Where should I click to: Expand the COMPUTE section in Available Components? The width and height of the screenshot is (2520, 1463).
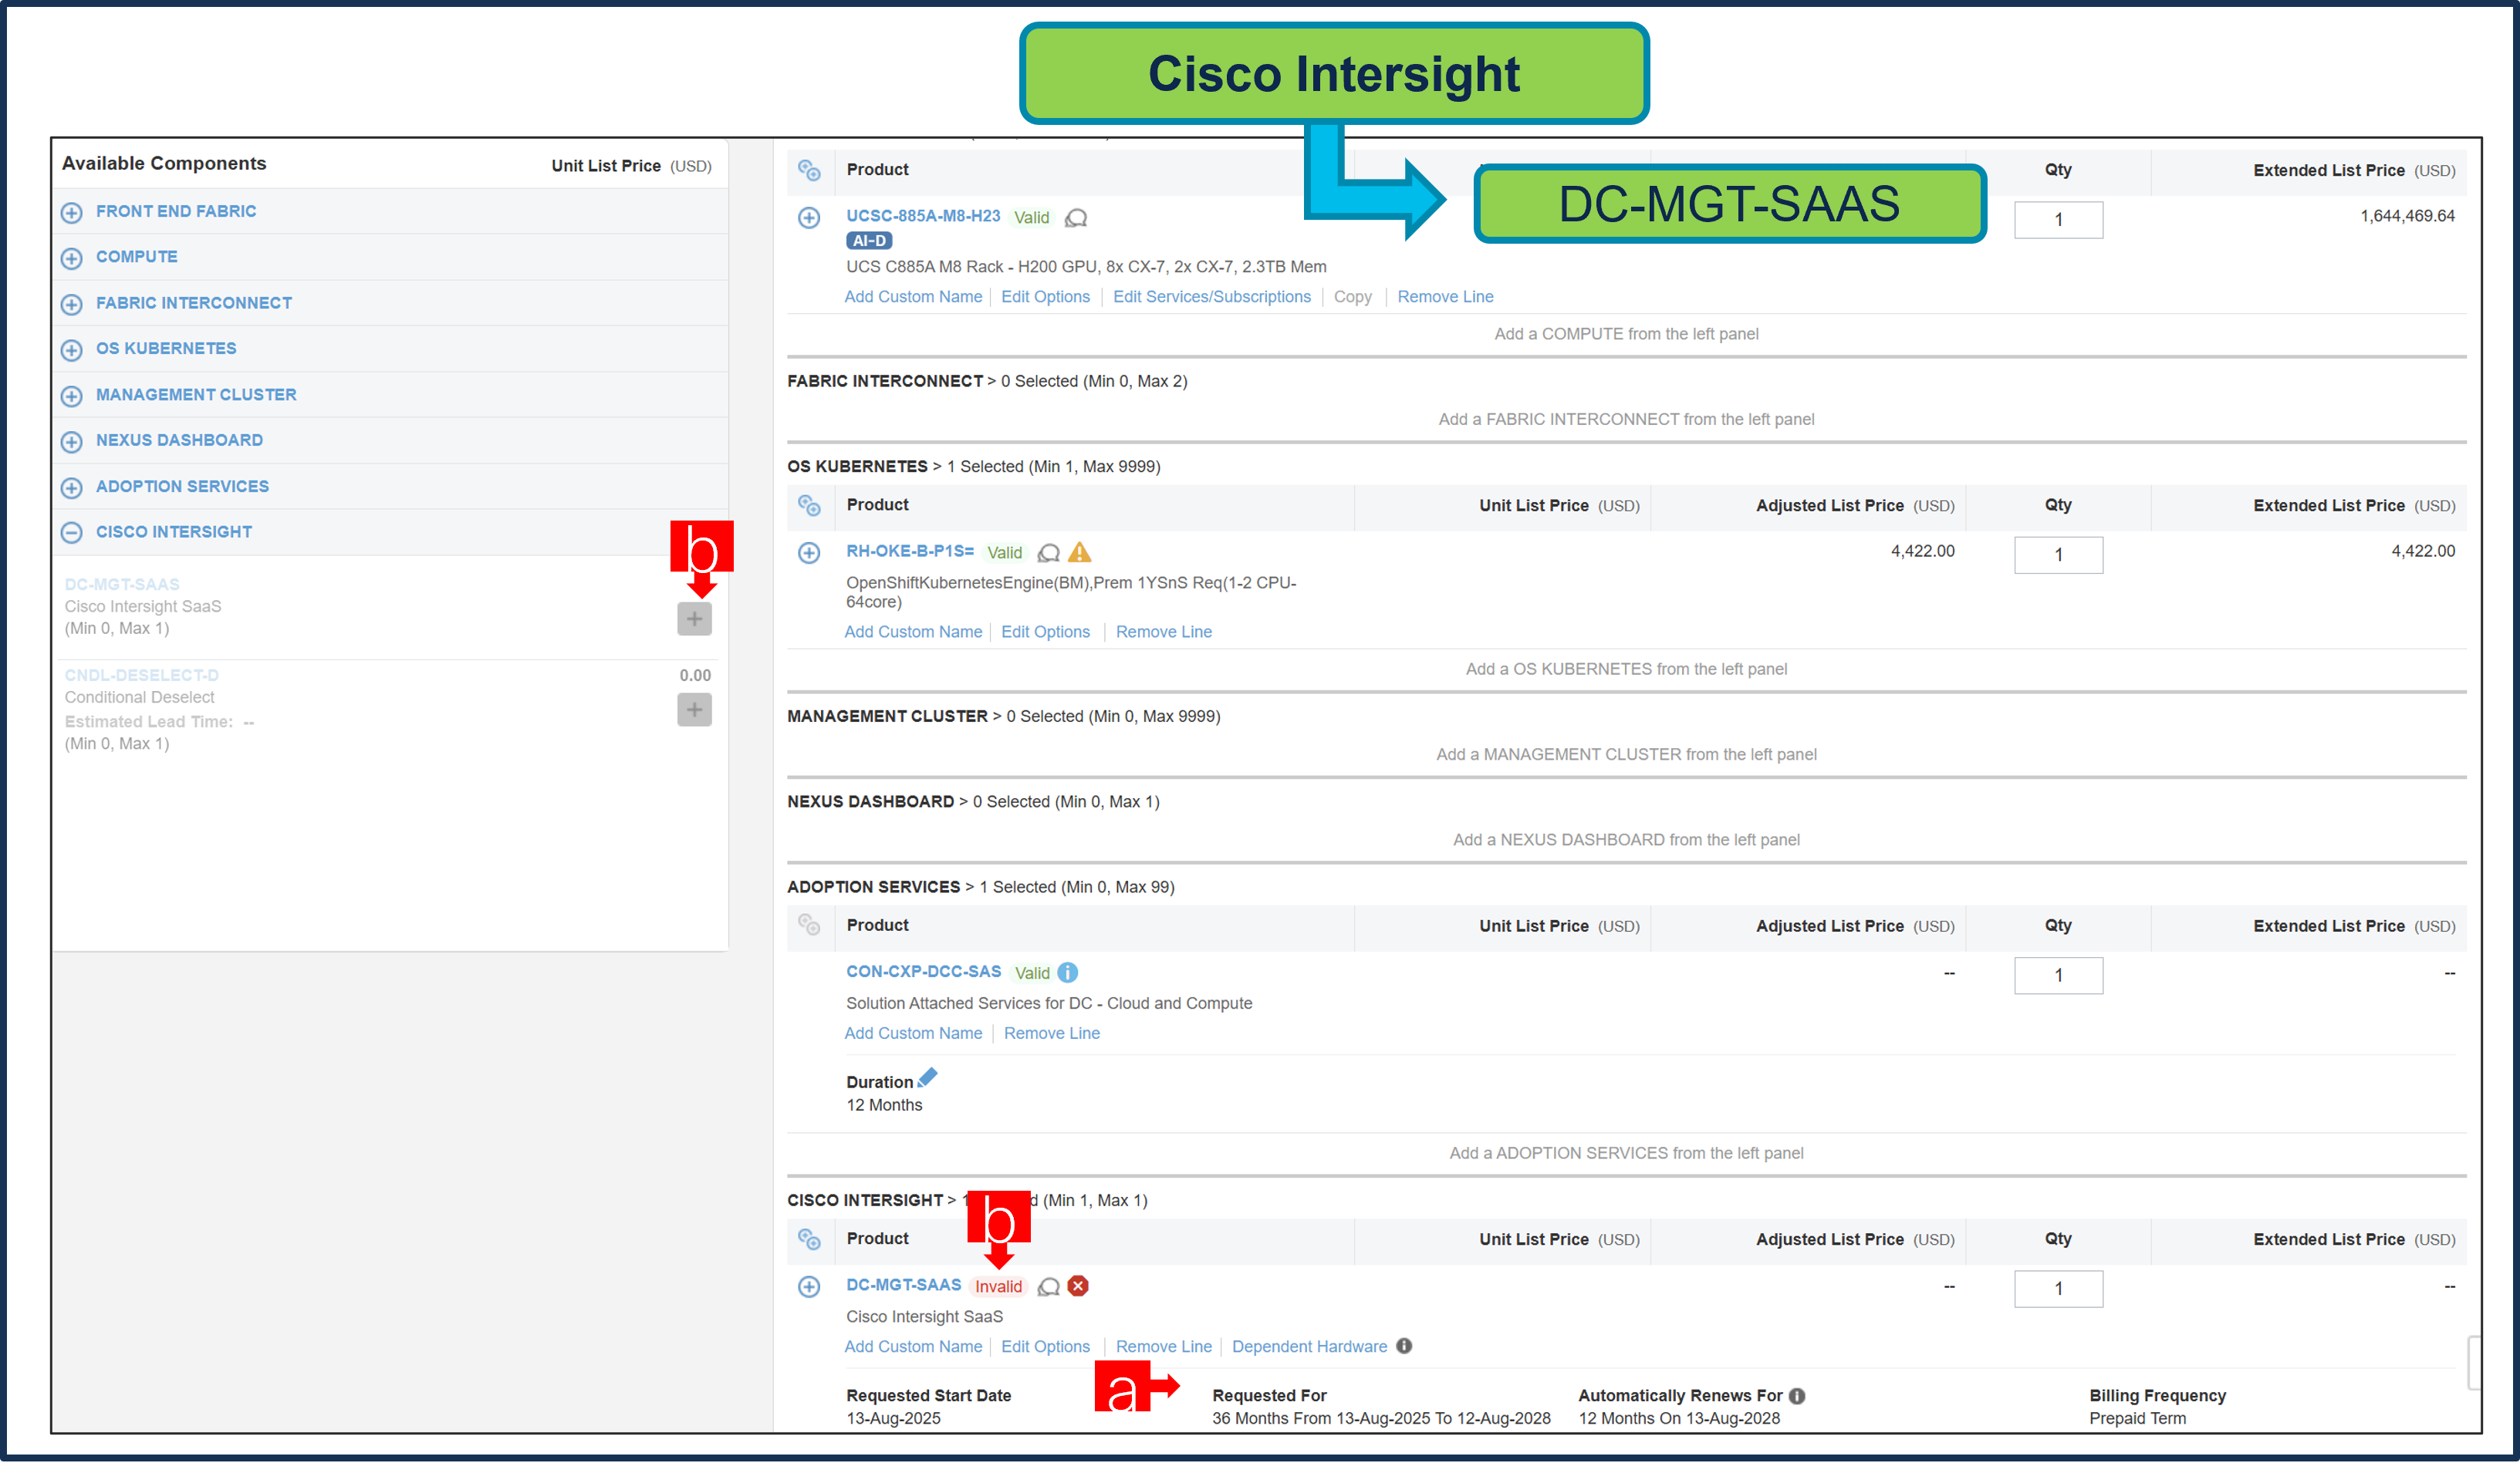pyautogui.click(x=71, y=258)
